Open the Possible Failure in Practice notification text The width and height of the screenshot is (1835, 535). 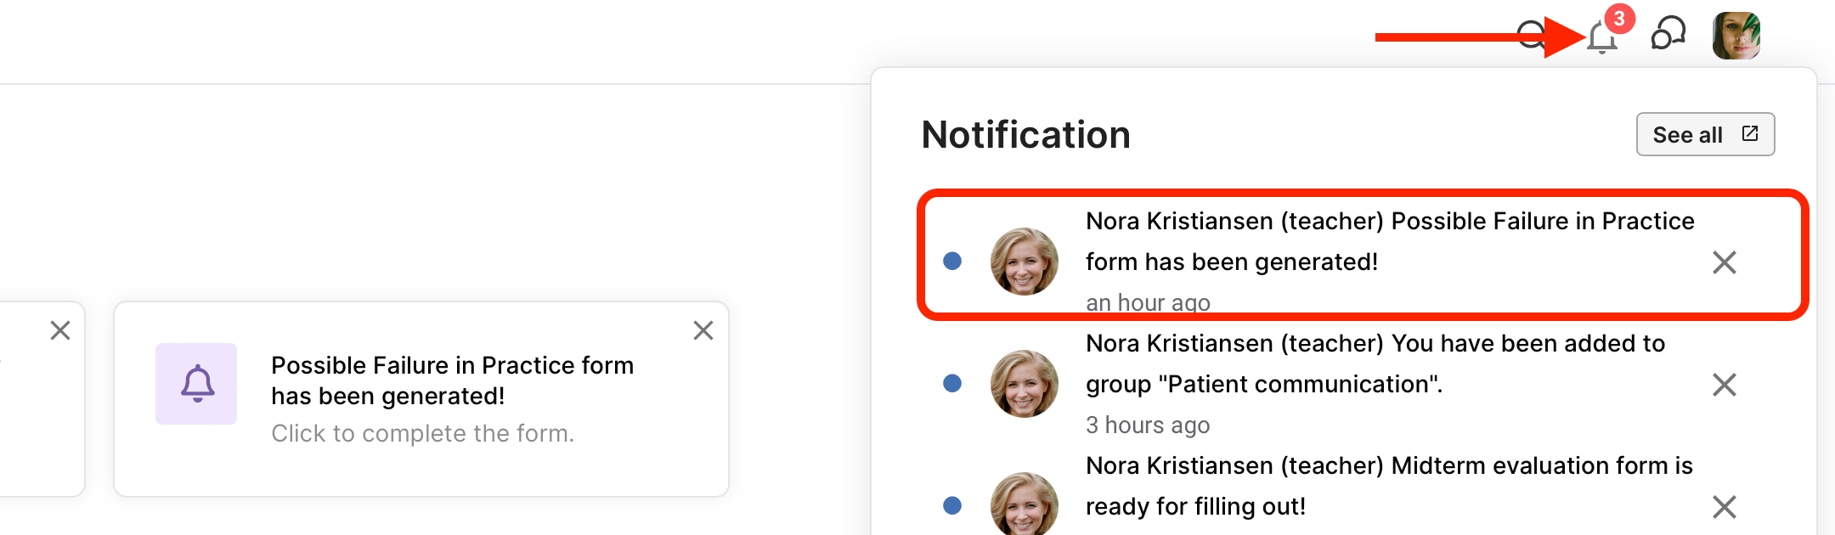1389,241
